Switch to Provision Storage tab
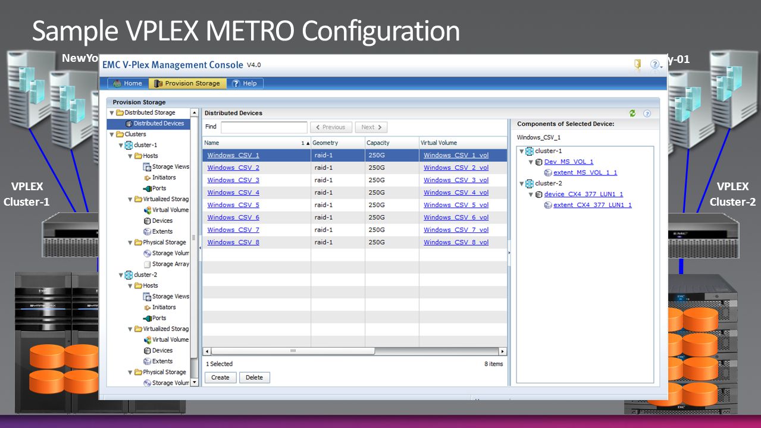 [x=187, y=83]
